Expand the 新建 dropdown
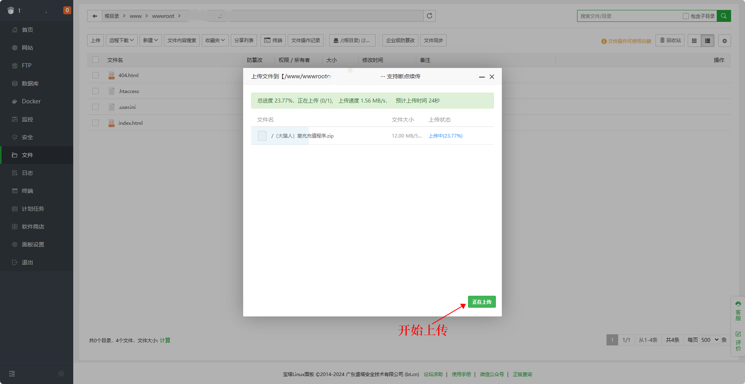 point(150,41)
